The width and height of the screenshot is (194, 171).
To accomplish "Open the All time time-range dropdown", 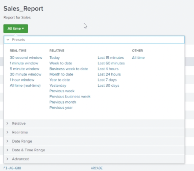I will [x=16, y=29].
